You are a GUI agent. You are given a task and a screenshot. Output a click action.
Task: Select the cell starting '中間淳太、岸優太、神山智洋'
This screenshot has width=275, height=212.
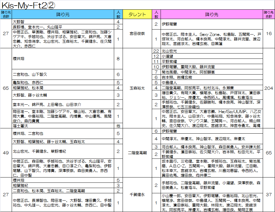point(212,139)
